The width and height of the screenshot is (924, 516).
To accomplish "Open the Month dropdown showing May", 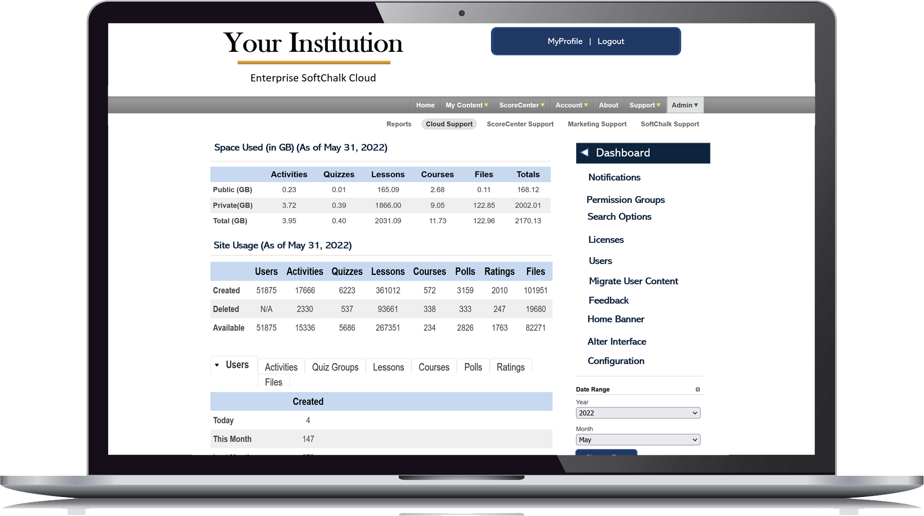I will 638,439.
